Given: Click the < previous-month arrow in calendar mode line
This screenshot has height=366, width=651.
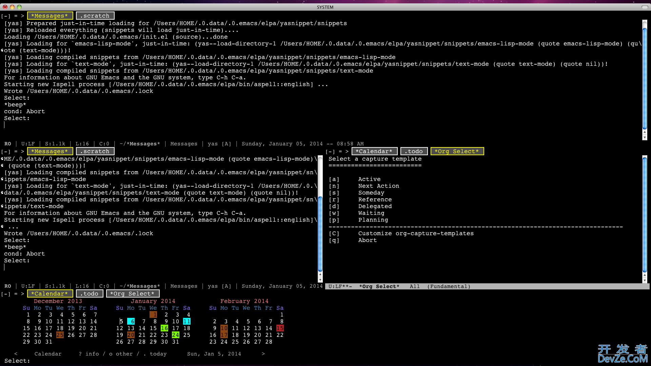Looking at the screenshot, I should pos(16,354).
